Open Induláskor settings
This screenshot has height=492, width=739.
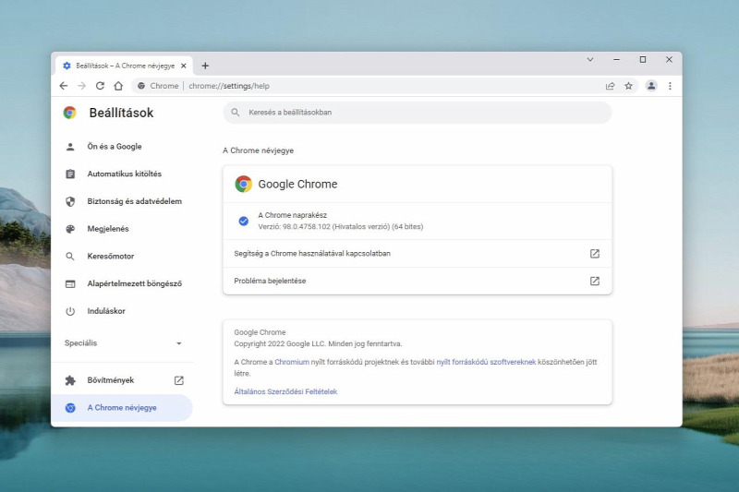point(123,311)
